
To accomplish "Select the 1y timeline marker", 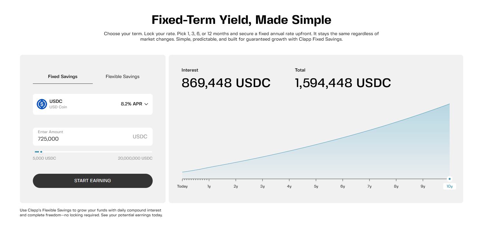I will pyautogui.click(x=209, y=186).
